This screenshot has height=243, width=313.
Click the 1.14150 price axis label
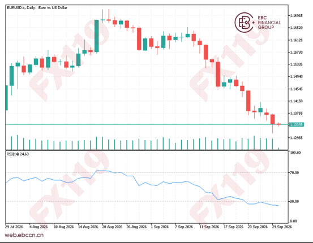(x=296, y=101)
